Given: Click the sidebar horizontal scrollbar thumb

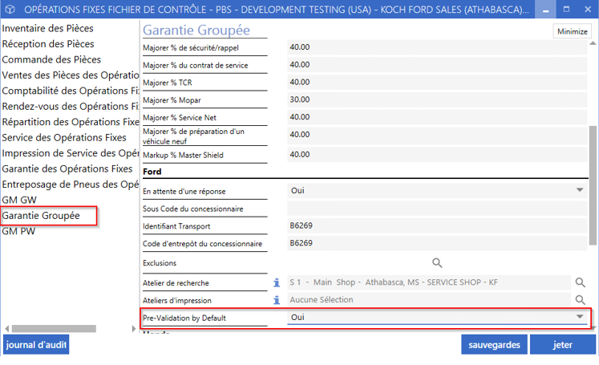Looking at the screenshot, I should (54, 329).
